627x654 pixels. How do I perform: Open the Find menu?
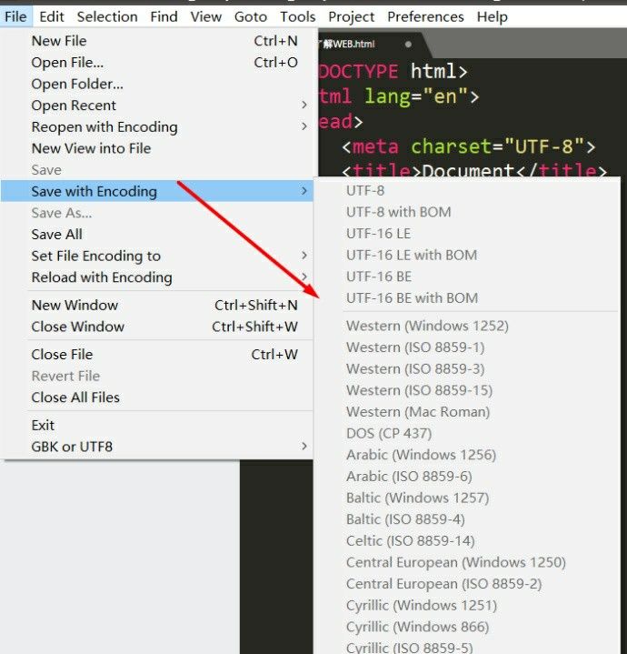point(164,16)
